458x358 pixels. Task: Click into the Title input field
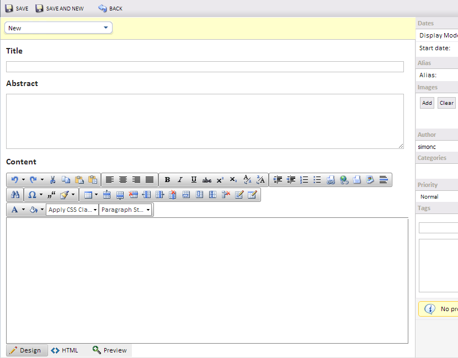[x=205, y=67]
